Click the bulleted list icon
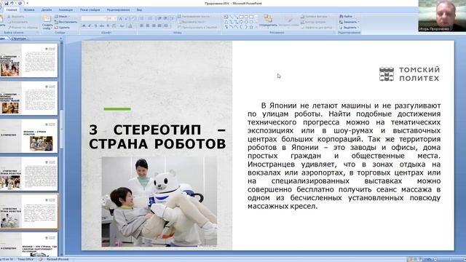Screen dimensions: 466x262 click(x=142, y=18)
